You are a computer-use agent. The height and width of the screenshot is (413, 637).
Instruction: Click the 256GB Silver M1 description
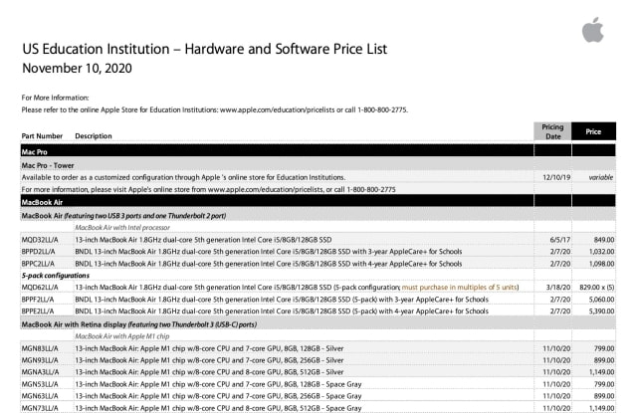click(x=209, y=360)
